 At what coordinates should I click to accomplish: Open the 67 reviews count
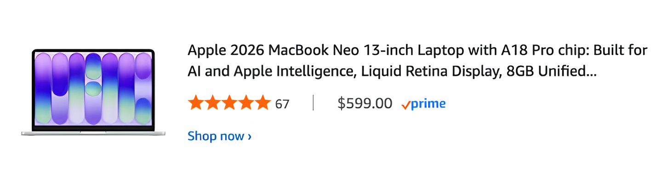tap(282, 104)
